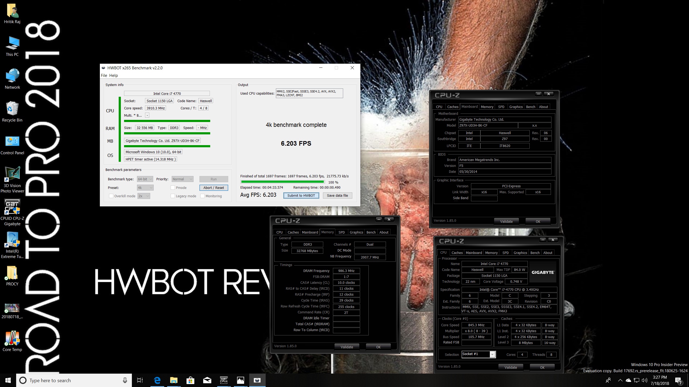Image resolution: width=689 pixels, height=387 pixels.
Task: Show hidden system tray icons
Action: click(x=620, y=380)
